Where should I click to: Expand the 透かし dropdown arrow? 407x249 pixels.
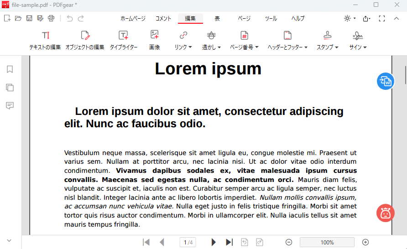219,47
